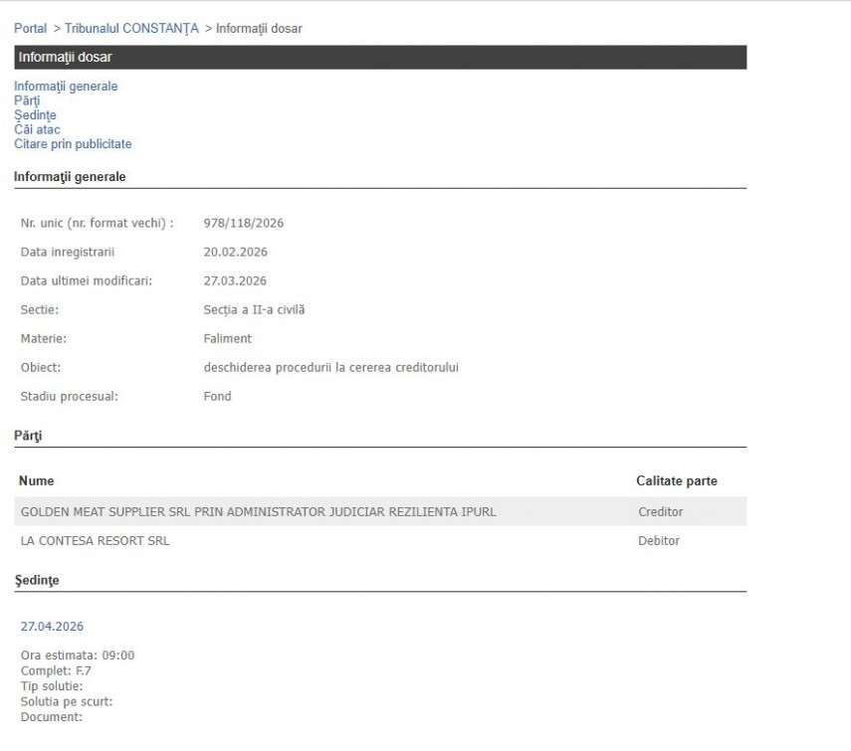851x751 pixels.
Task: Select the LA CONTESA RESORT SRL party row
Action: 95,541
